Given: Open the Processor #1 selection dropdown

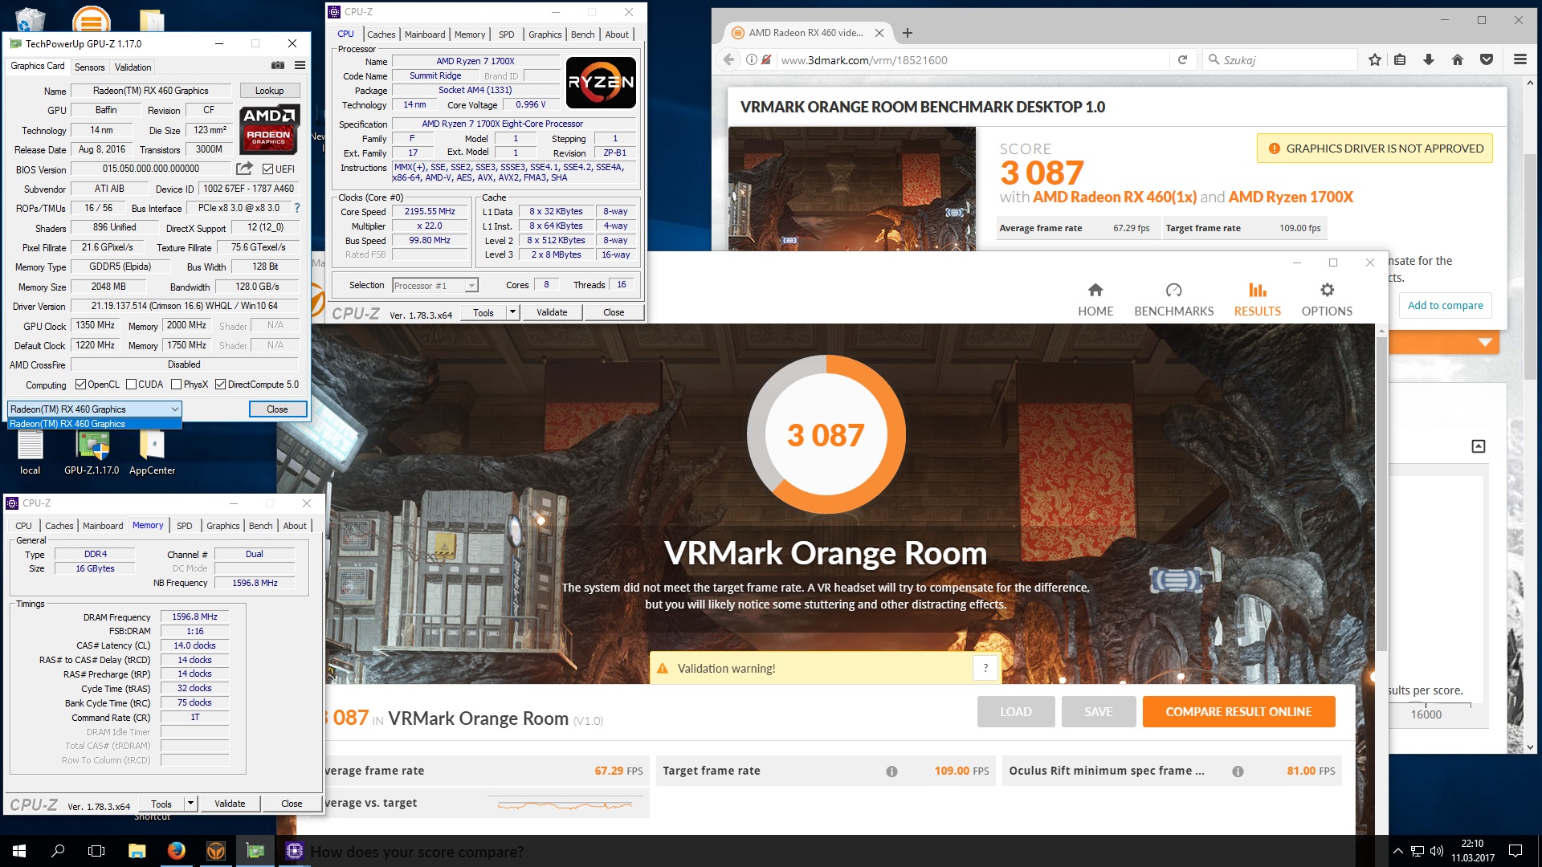Looking at the screenshot, I should coord(435,286).
